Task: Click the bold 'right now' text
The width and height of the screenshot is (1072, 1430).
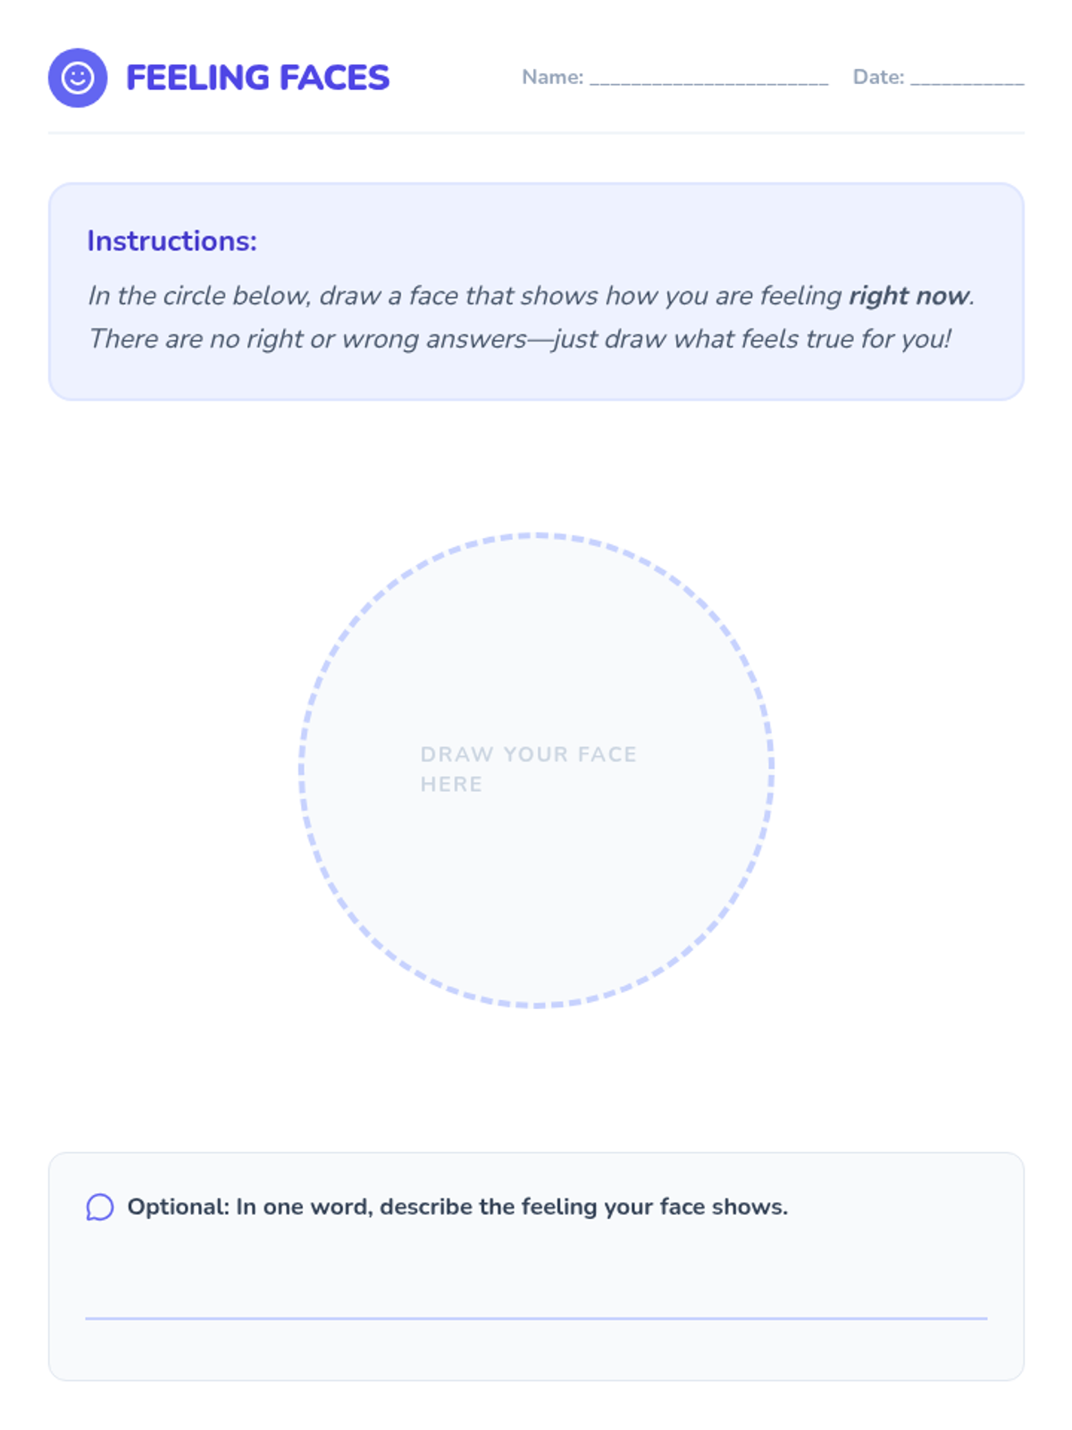Action: tap(909, 296)
